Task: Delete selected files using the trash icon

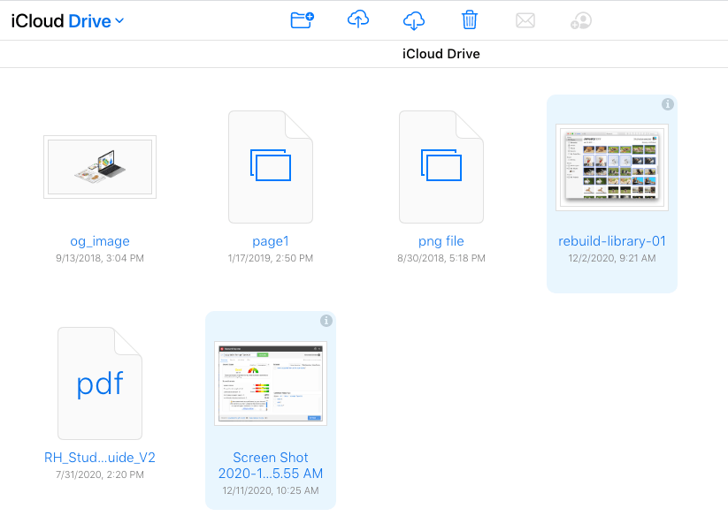Action: tap(469, 19)
